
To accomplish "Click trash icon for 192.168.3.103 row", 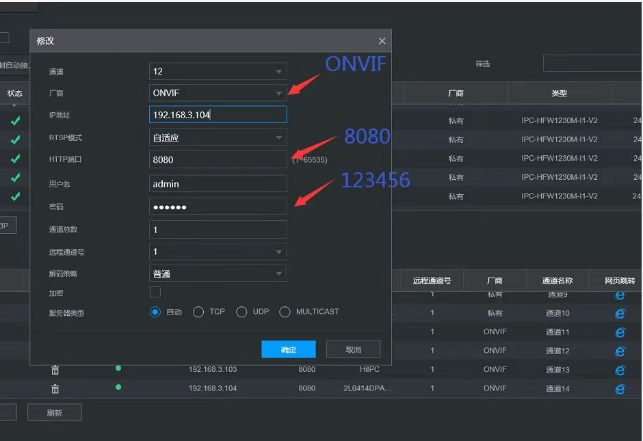I will point(55,370).
